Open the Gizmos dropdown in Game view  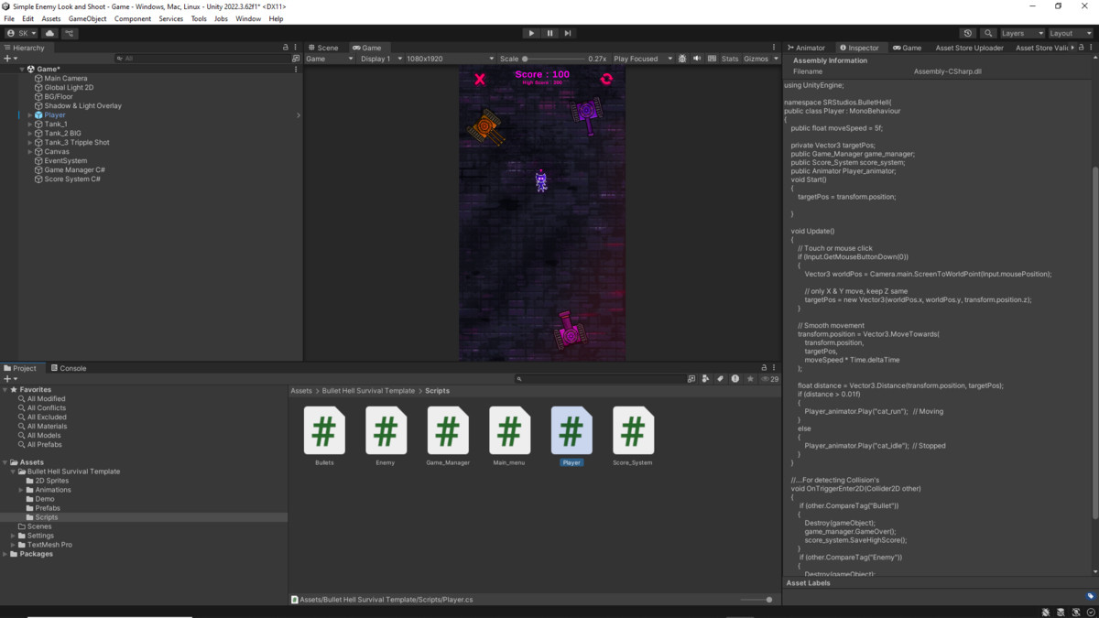pos(758,58)
